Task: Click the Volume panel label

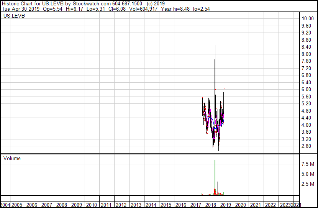Action: pos(12,159)
